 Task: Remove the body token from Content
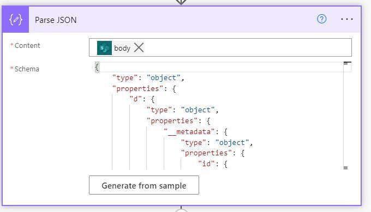(x=139, y=48)
